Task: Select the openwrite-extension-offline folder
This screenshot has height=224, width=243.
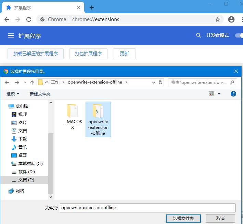Action: click(x=98, y=119)
